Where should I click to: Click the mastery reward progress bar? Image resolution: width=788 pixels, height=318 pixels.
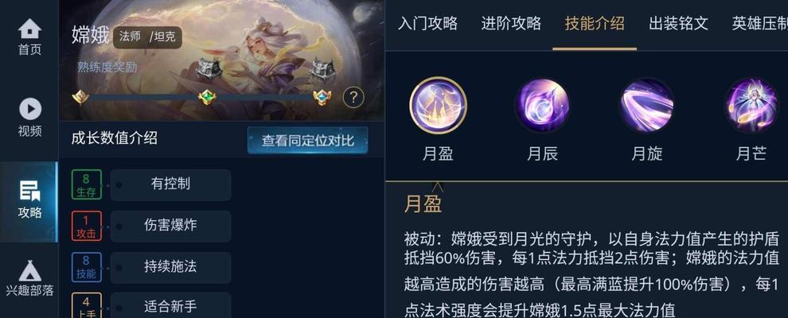pyautogui.click(x=202, y=97)
